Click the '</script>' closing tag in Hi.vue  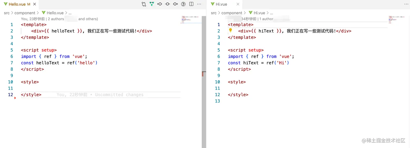239,69
